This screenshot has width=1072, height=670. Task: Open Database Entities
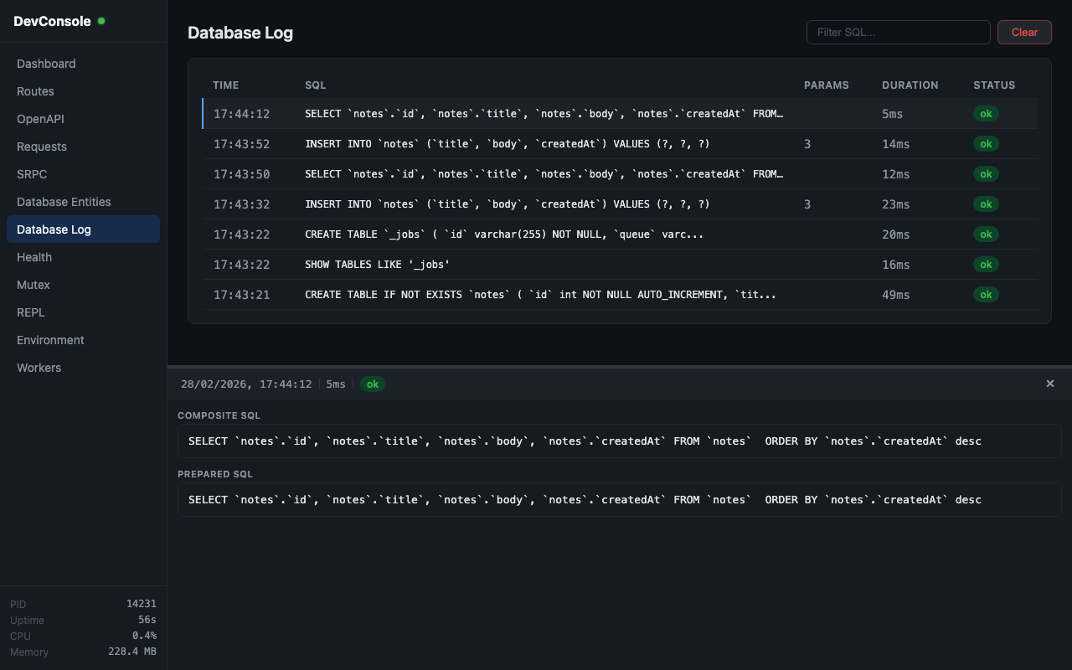pyautogui.click(x=83, y=202)
